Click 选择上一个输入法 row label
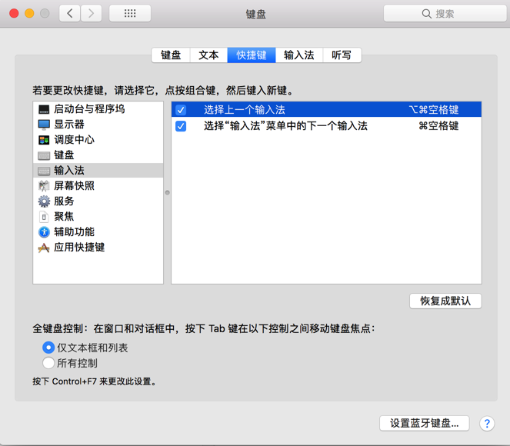Viewport: 510px width, 446px height. coord(245,110)
